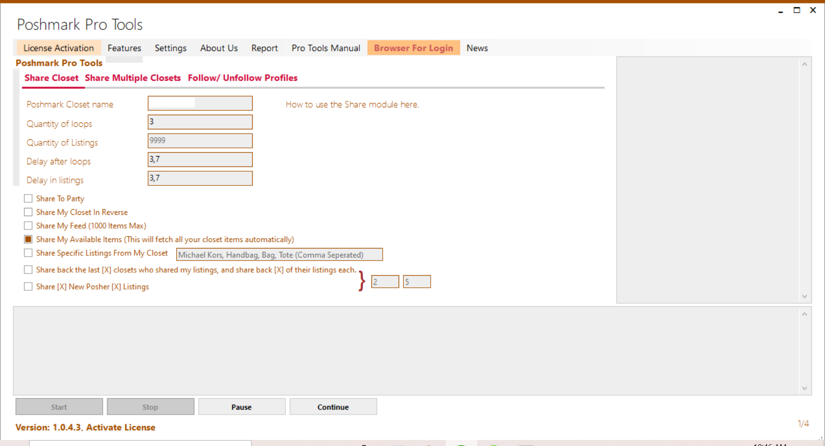This screenshot has height=446, width=825.
Task: Open the Pro Tools Manual tab
Action: coord(326,48)
